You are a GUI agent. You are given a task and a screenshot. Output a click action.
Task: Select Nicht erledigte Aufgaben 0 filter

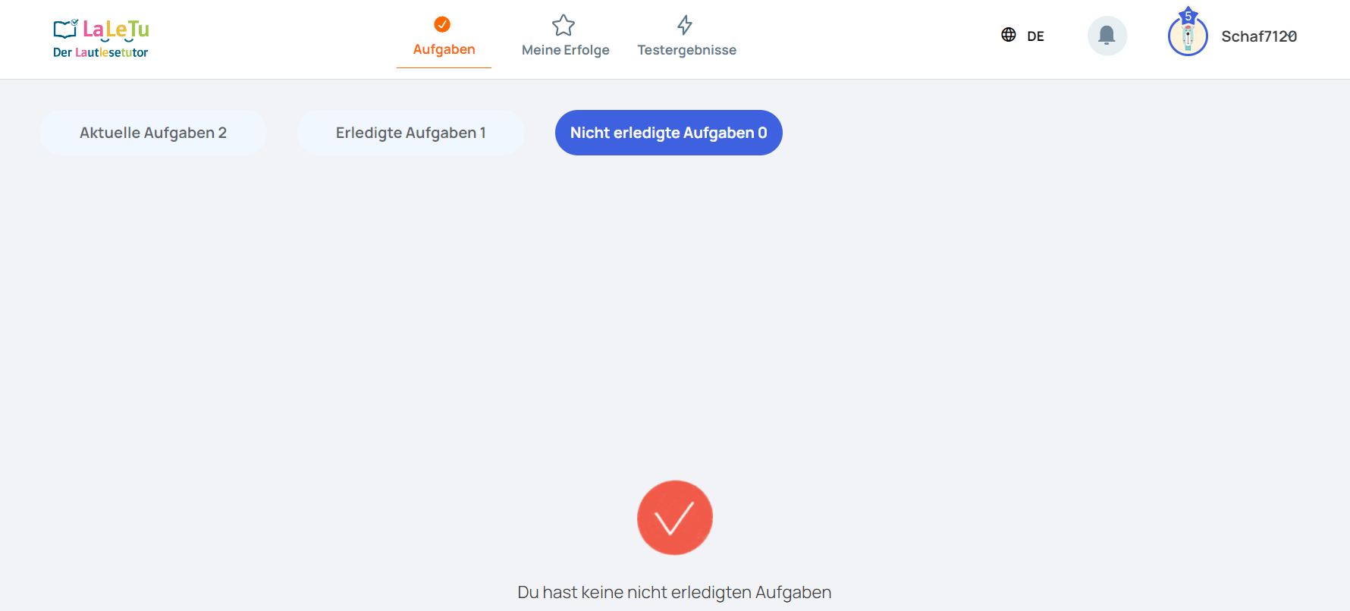[x=669, y=133]
